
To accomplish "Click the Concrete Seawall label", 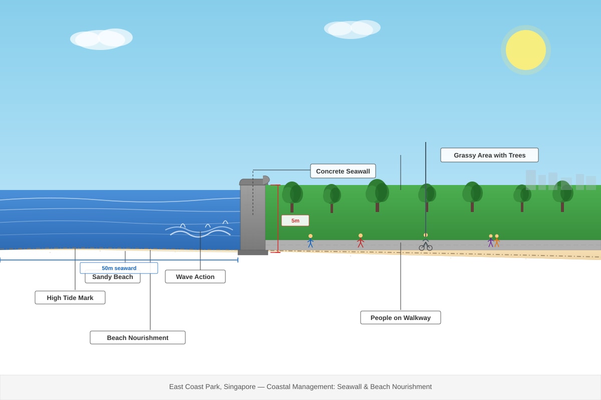I will point(343,171).
